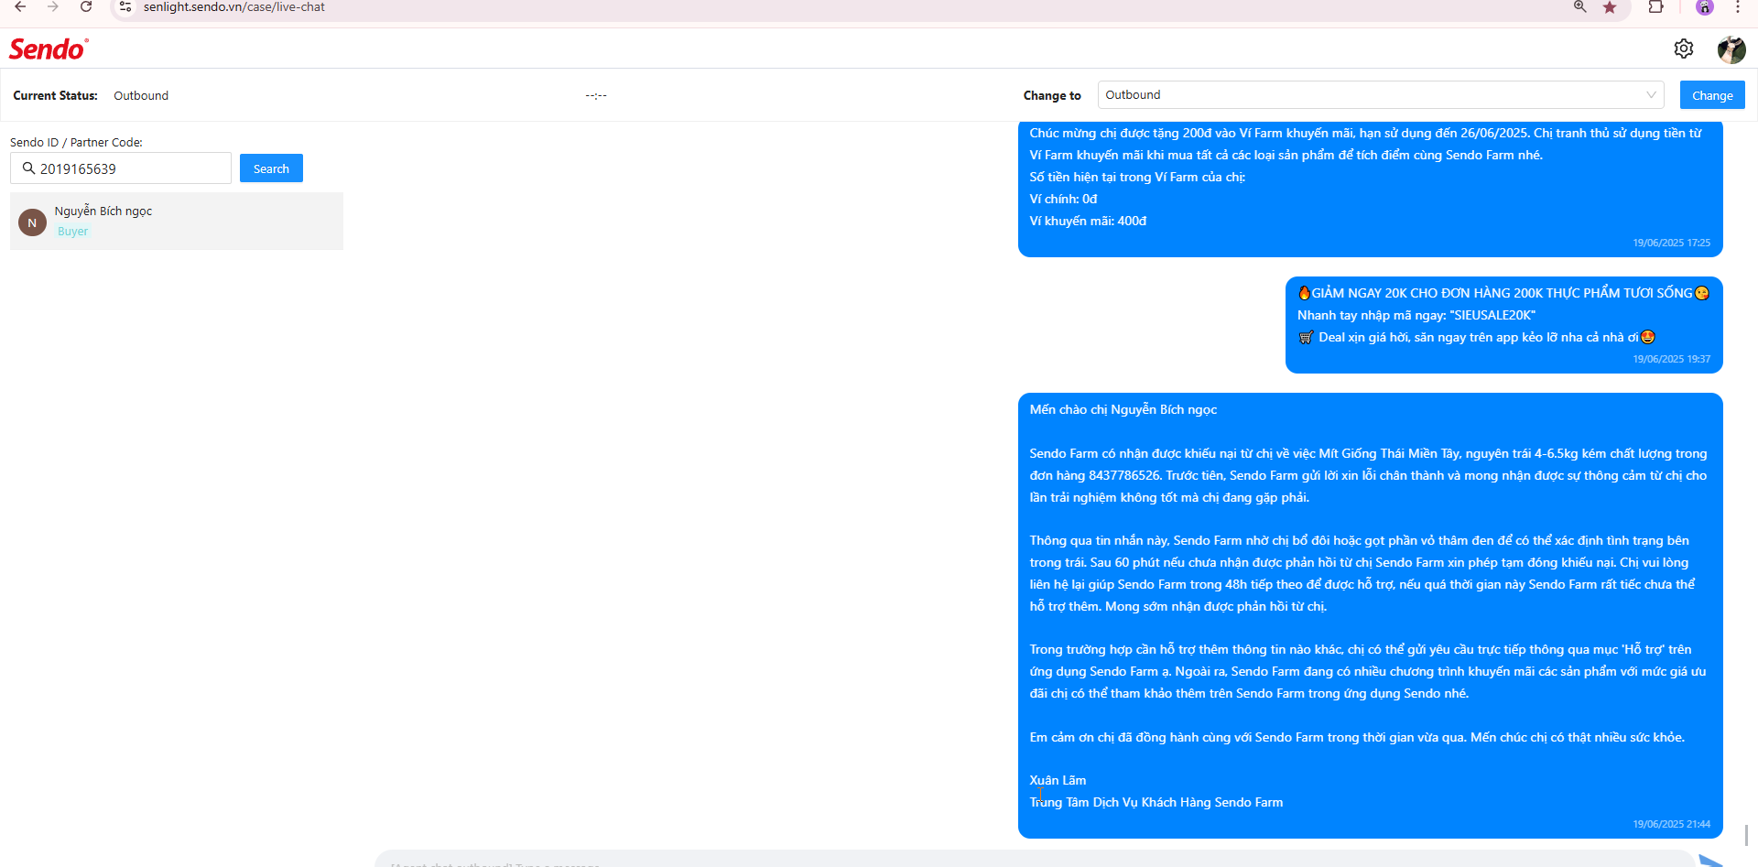Click the send message arrow icon
The image size is (1758, 867).
[1712, 861]
